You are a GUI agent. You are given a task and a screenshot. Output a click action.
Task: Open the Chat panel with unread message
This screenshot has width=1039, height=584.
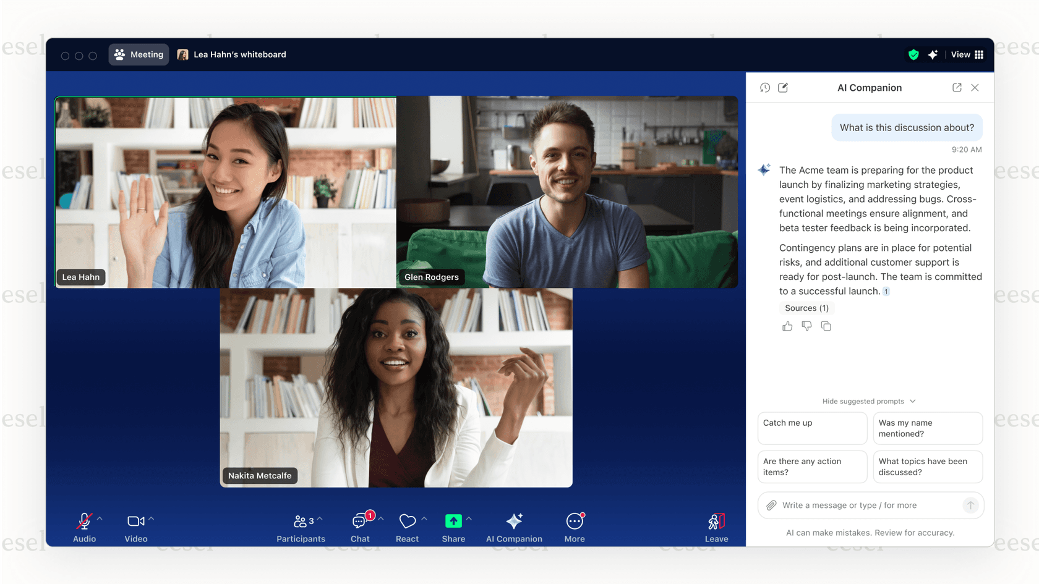[360, 527]
